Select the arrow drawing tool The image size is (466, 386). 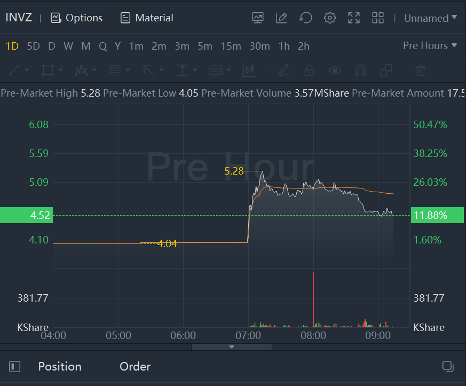(148, 70)
